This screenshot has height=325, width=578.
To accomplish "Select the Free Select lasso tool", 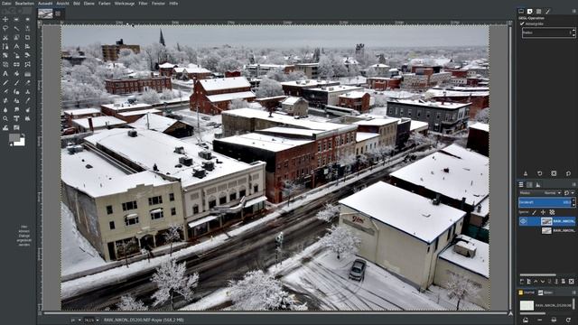I will (x=5, y=28).
